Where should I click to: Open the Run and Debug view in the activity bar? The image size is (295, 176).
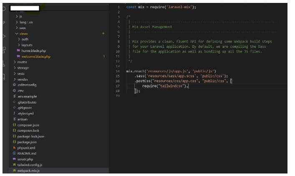point(4,36)
